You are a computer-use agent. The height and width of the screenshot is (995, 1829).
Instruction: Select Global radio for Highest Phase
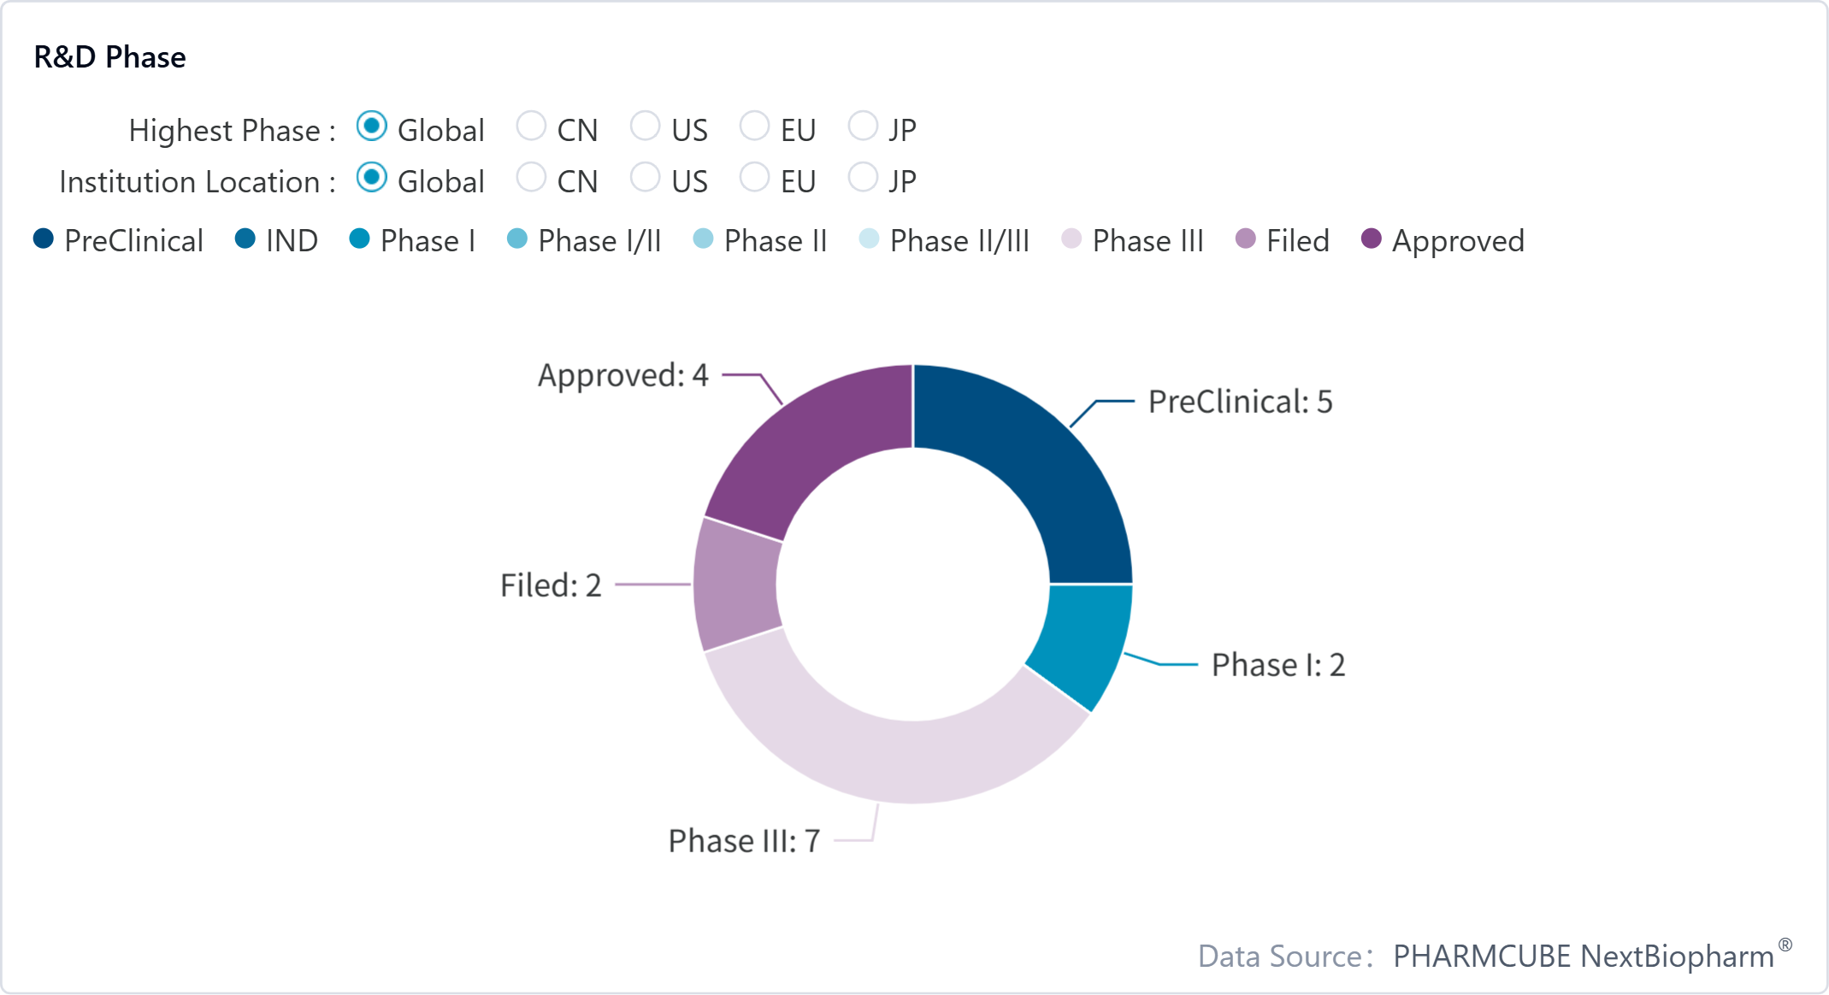click(372, 127)
